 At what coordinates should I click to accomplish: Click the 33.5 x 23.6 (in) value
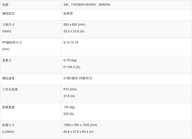(x=74, y=31)
